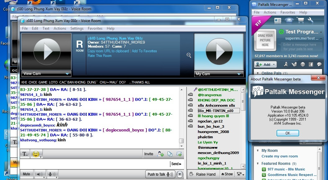The width and height of the screenshot is (328, 180).
Task: Click the webcam icon next to @trangvenus
Action: click(x=190, y=95)
